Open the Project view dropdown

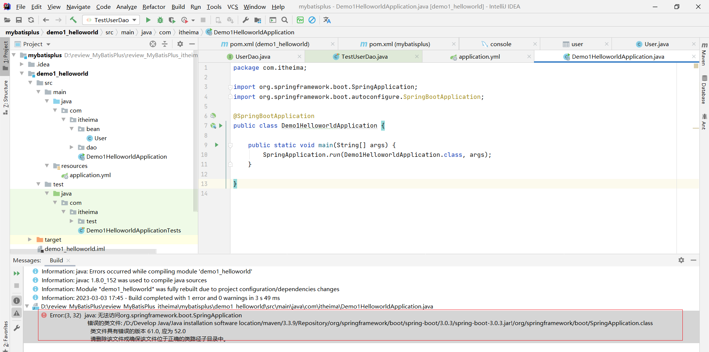click(x=48, y=44)
